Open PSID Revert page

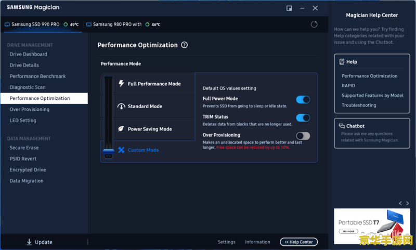[23, 159]
